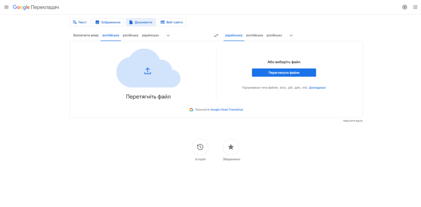
Task: Switch to the Веб-сайти tab
Action: [x=172, y=22]
